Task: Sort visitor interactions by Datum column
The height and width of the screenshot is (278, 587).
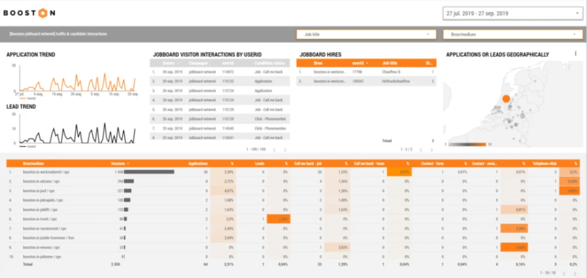Action: [170, 63]
